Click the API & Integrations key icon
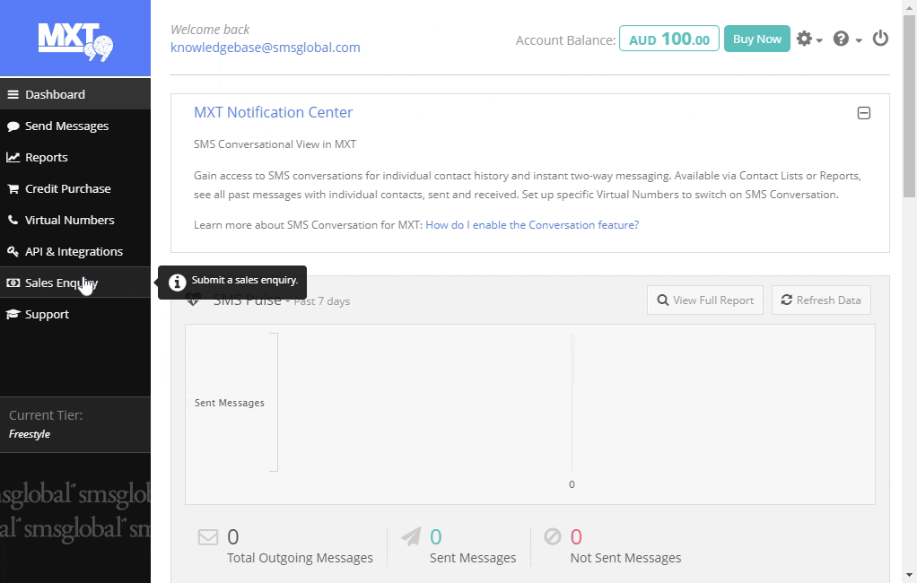This screenshot has height=583, width=917. click(13, 252)
